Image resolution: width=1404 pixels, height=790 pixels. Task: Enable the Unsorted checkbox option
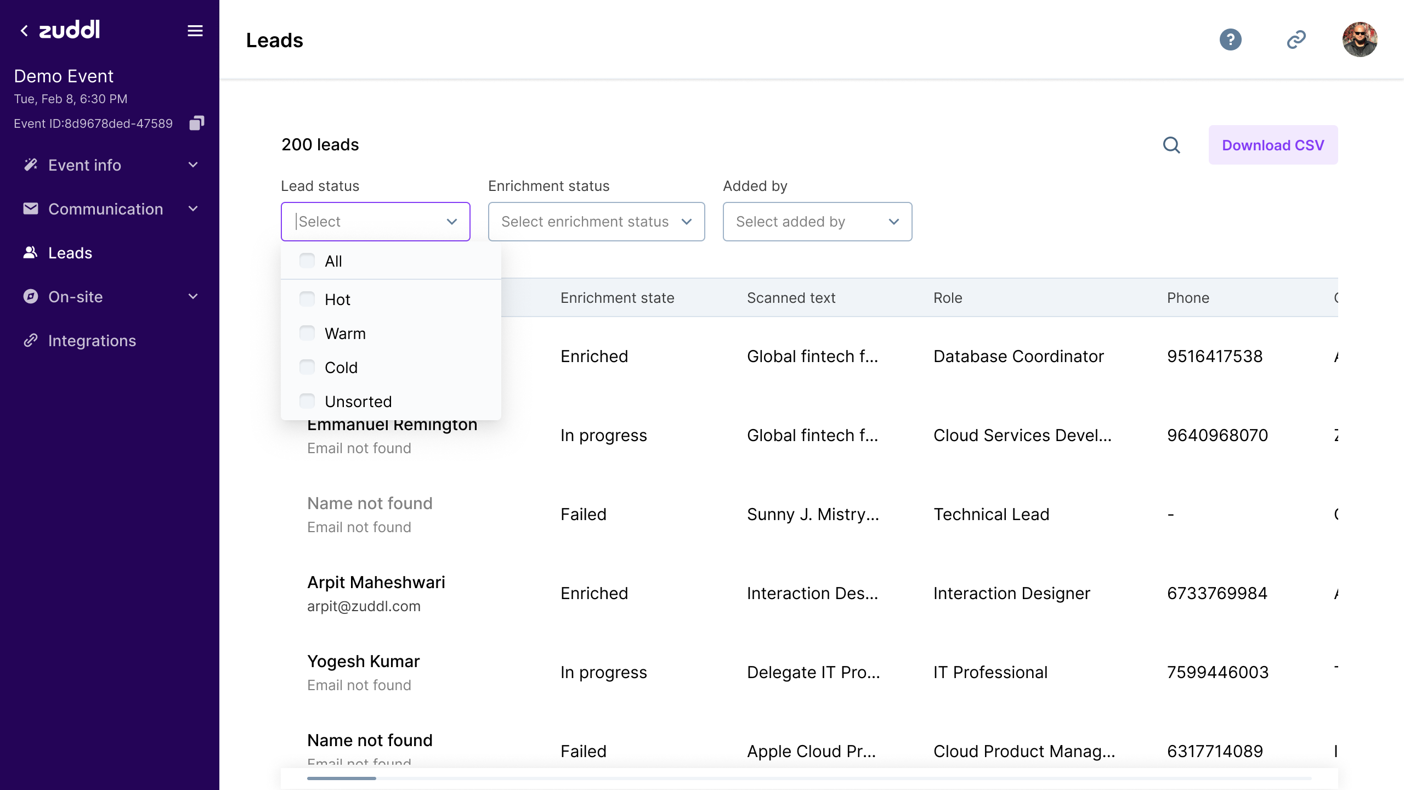307,401
